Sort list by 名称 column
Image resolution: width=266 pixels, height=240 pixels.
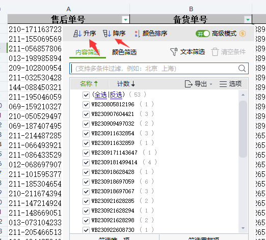[89, 84]
